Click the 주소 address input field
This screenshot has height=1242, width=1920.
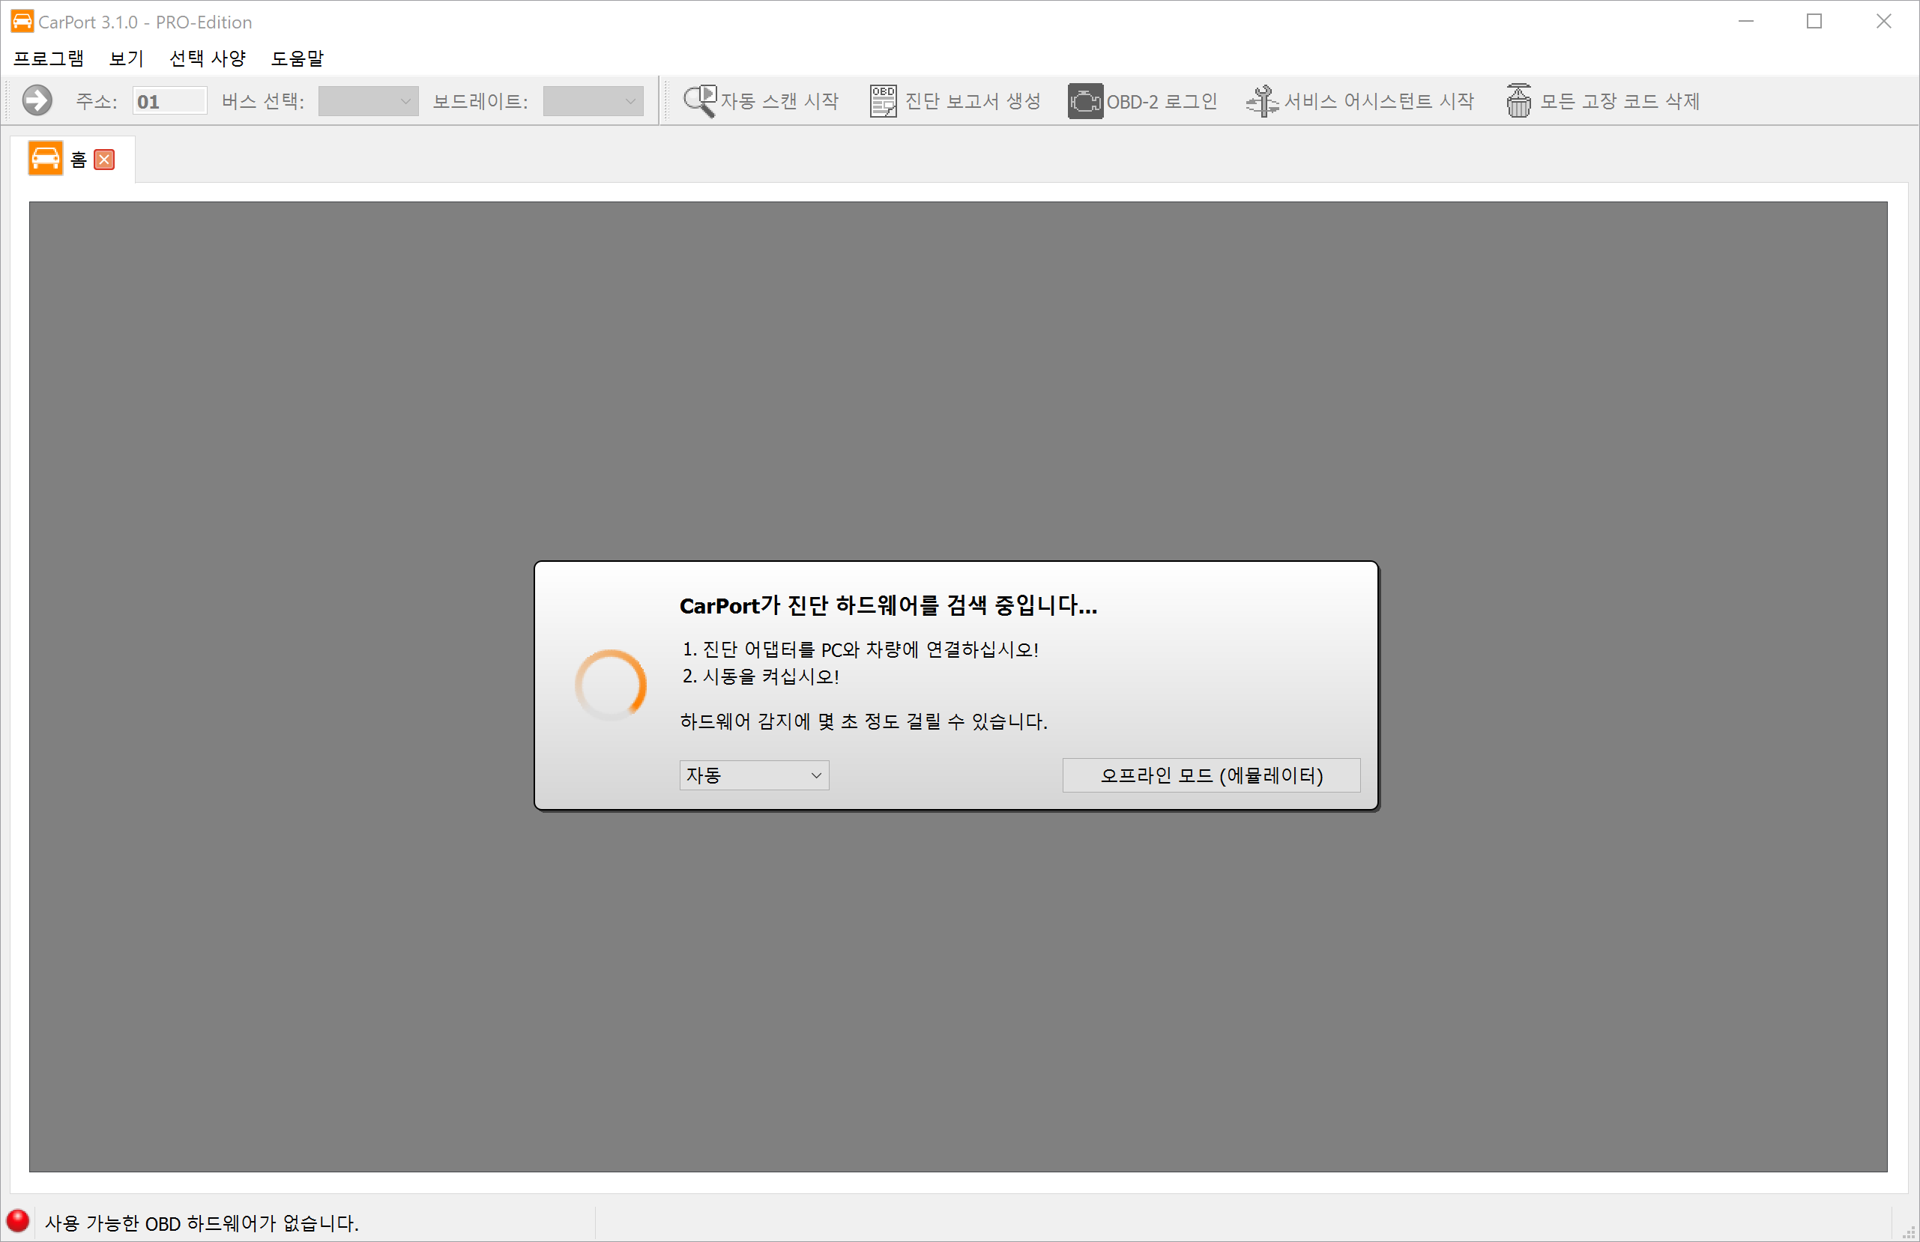(x=169, y=100)
